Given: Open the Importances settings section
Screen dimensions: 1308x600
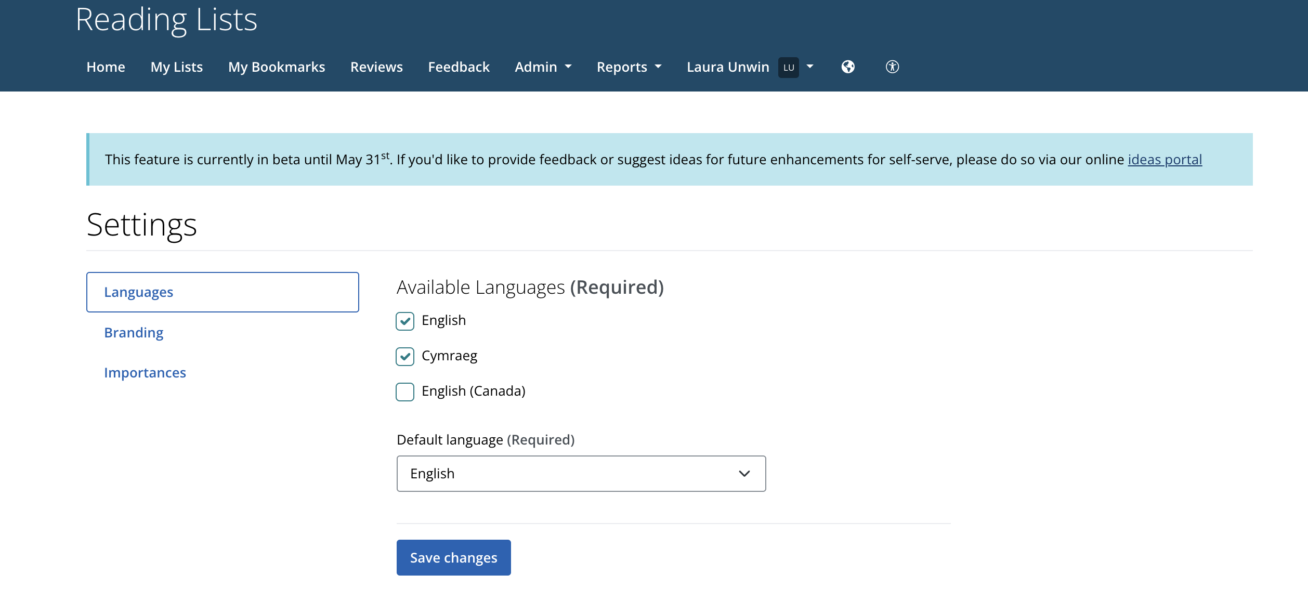Looking at the screenshot, I should click(145, 372).
